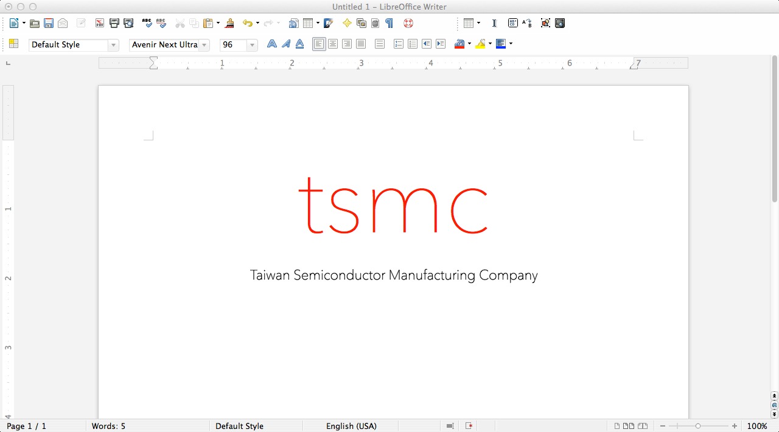Run Spelling and Grammar check
This screenshot has width=779, height=432.
(x=147, y=23)
